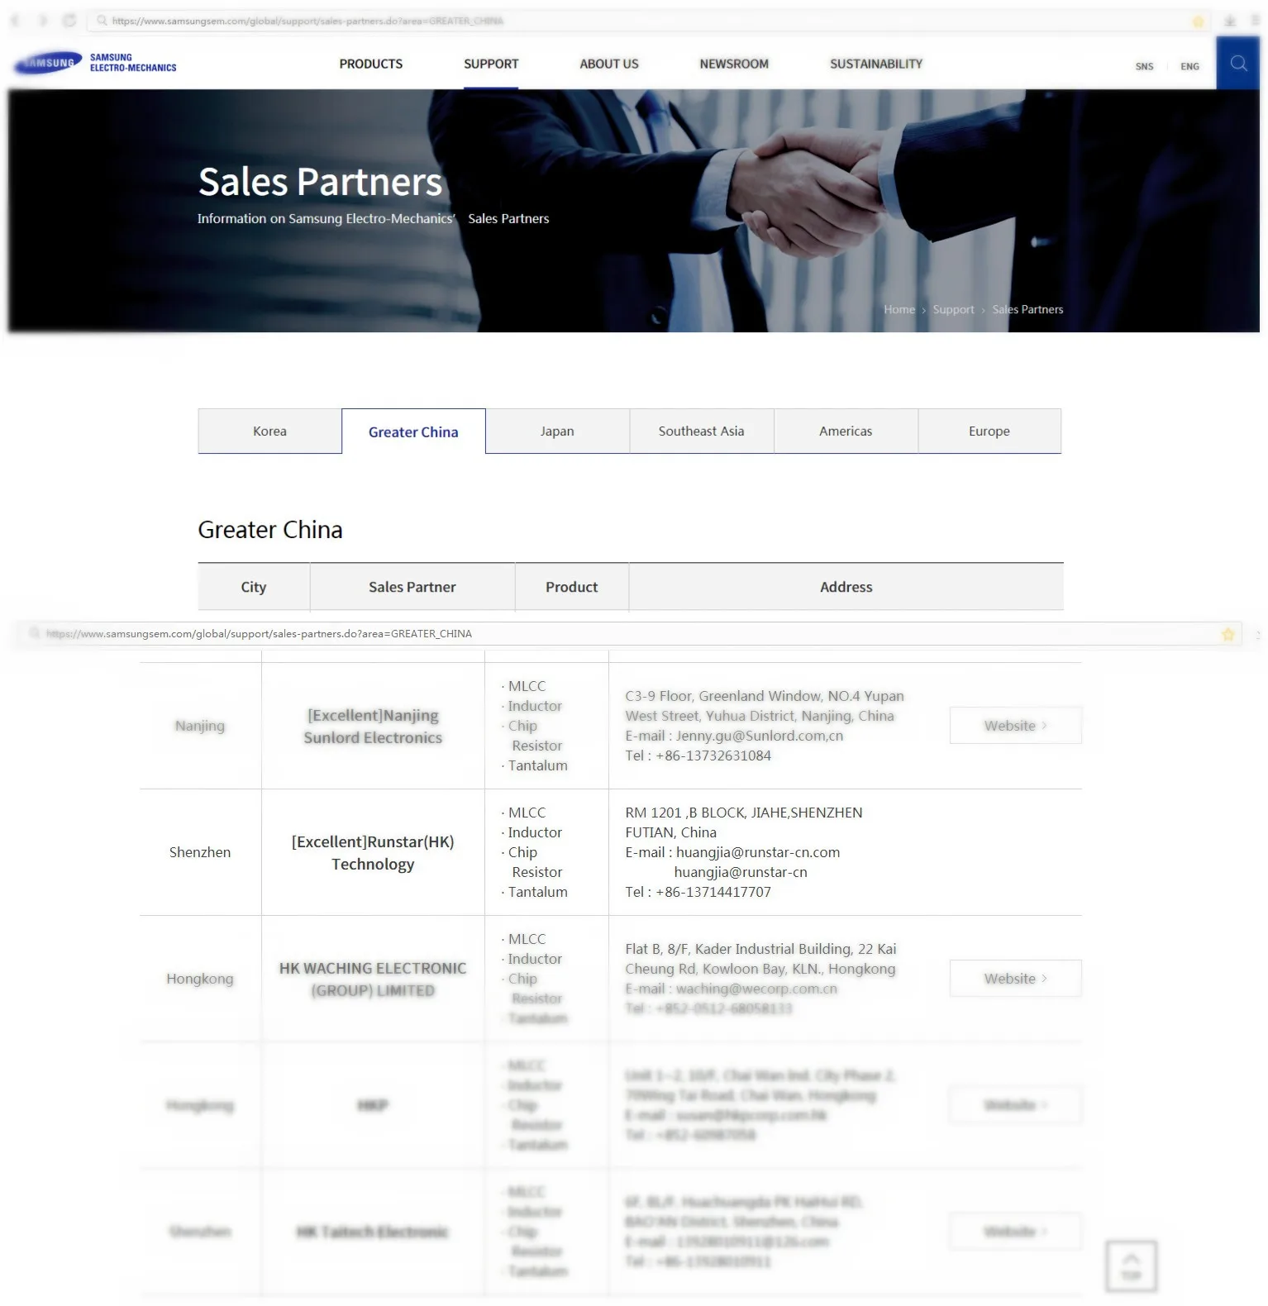This screenshot has width=1268, height=1306.
Task: Switch to the Americas tab
Action: click(846, 431)
